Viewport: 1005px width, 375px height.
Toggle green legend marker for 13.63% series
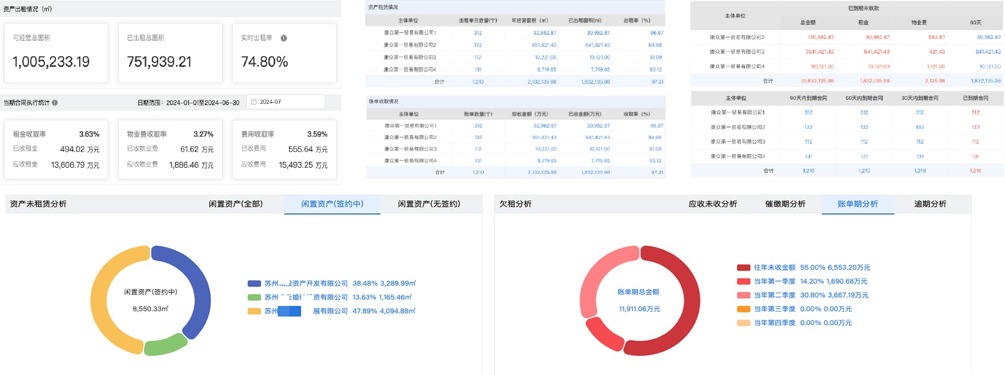click(x=254, y=298)
